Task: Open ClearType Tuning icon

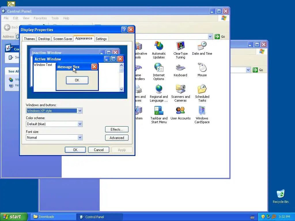Action: pos(180,50)
